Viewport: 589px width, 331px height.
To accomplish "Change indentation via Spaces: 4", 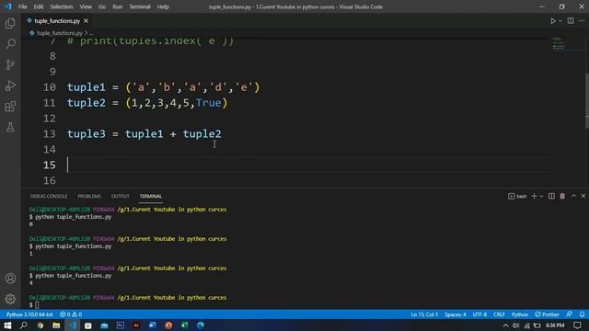I will 456,314.
